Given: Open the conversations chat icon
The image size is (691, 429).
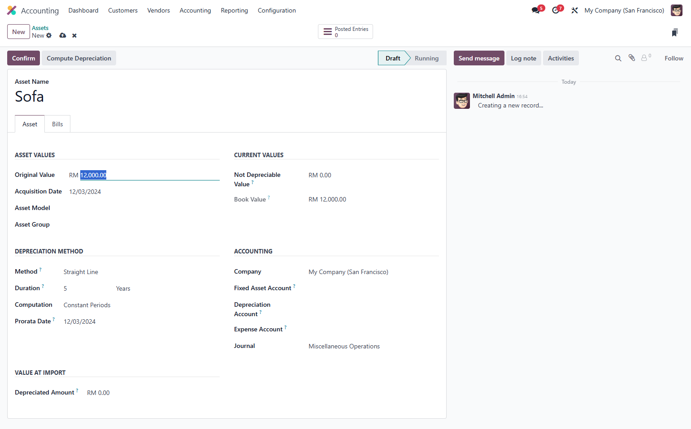Looking at the screenshot, I should tap(535, 10).
